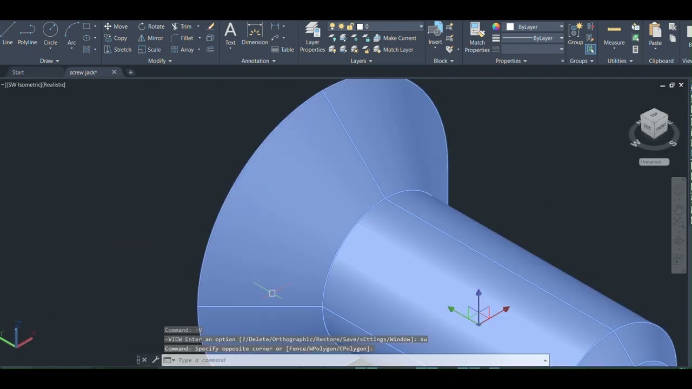This screenshot has height=389, width=692.
Task: Open command line customize wrench icon
Action: tap(156, 360)
